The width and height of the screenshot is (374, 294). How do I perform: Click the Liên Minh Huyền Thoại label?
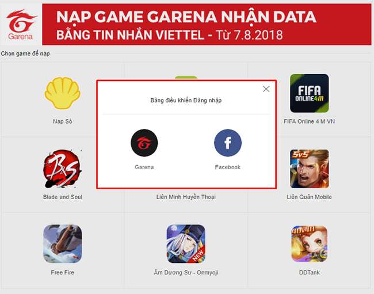(186, 197)
